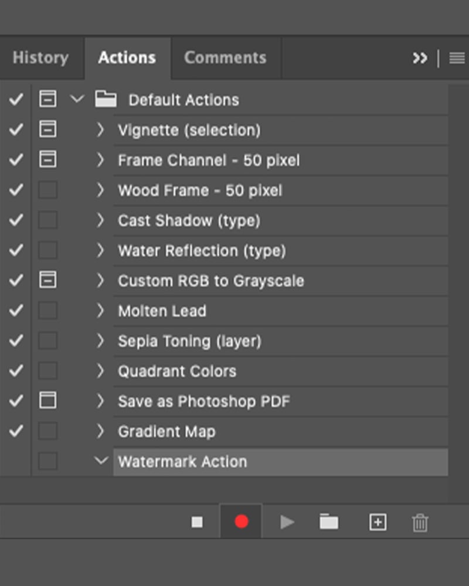Viewport: 469px width, 586px height.
Task: Toggle the checkmark beside Quadrant Colors
Action: tap(16, 371)
